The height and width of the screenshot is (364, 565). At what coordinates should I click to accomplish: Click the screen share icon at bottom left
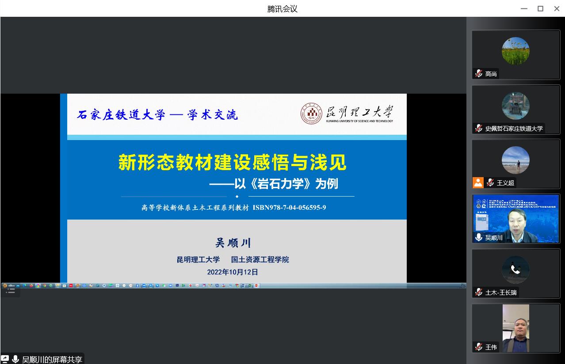pos(5,359)
